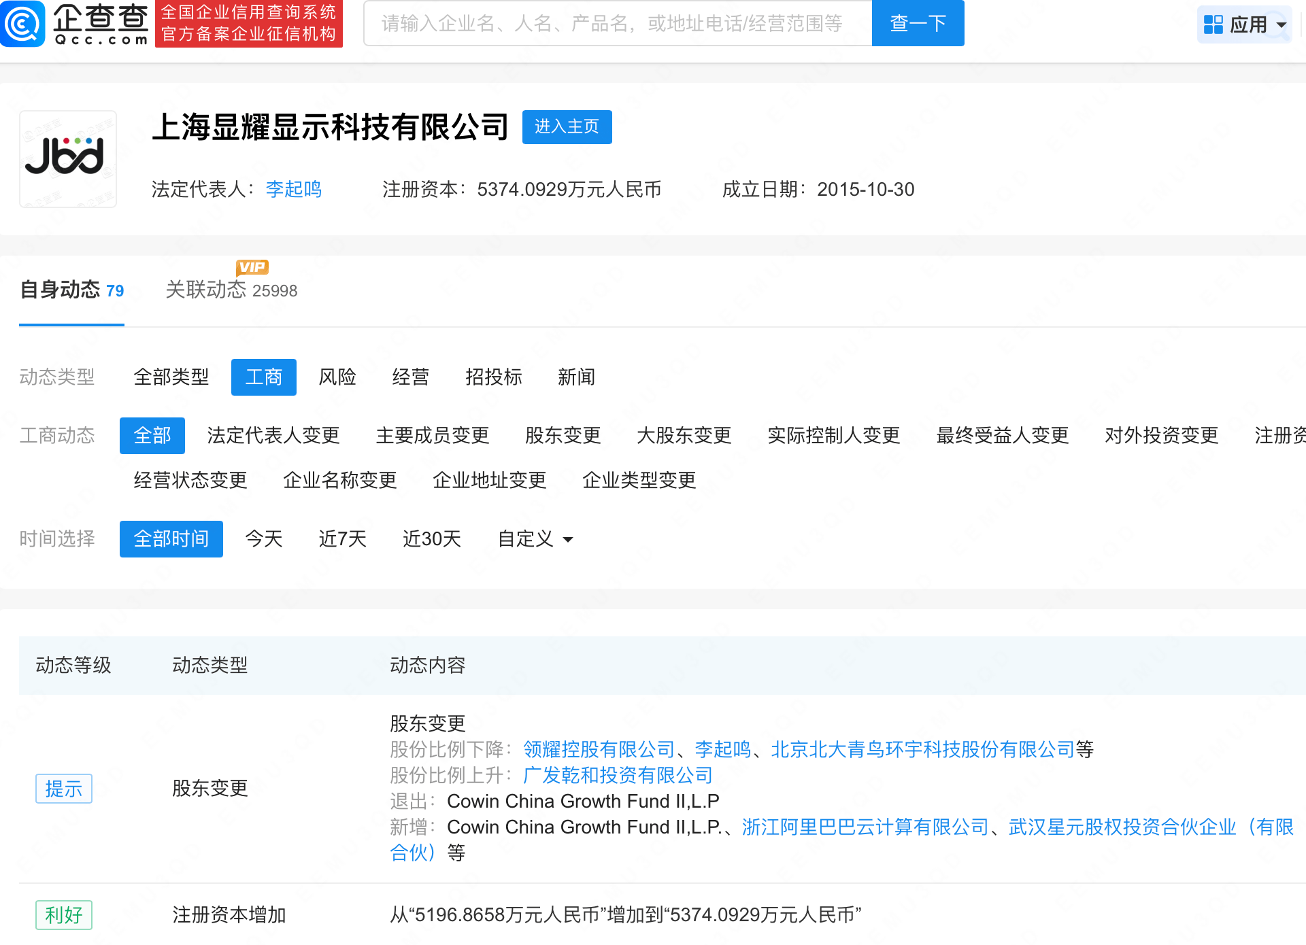Screen dimensions: 1306x945
Task: Click the 进入主页 button
Action: click(567, 126)
